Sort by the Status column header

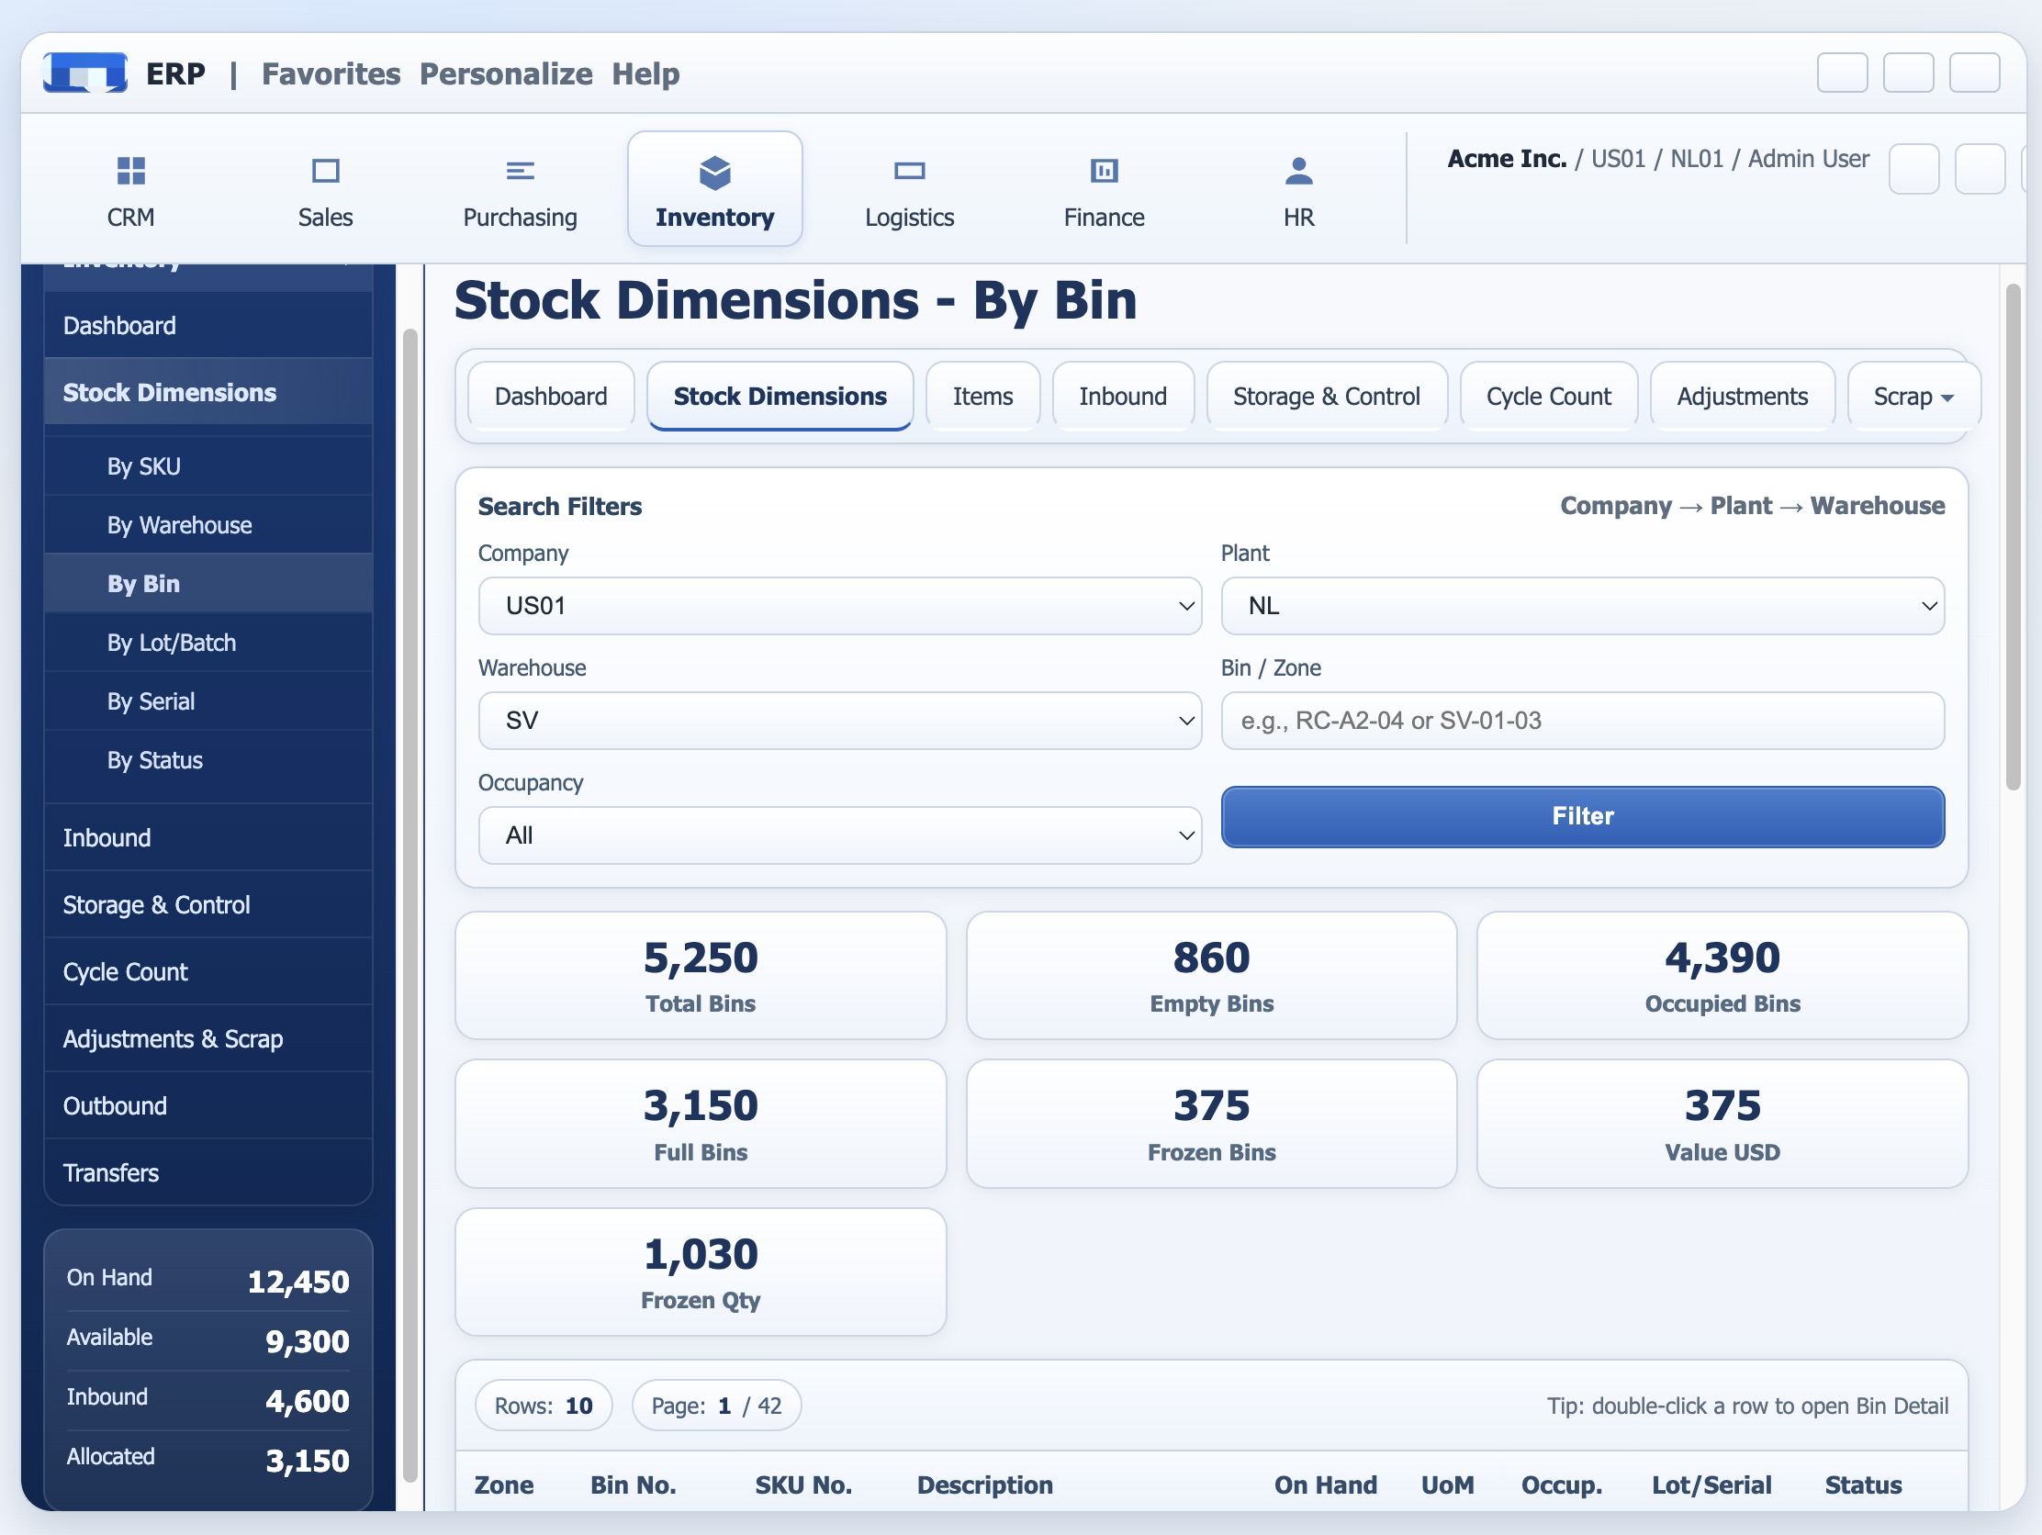tap(1863, 1485)
